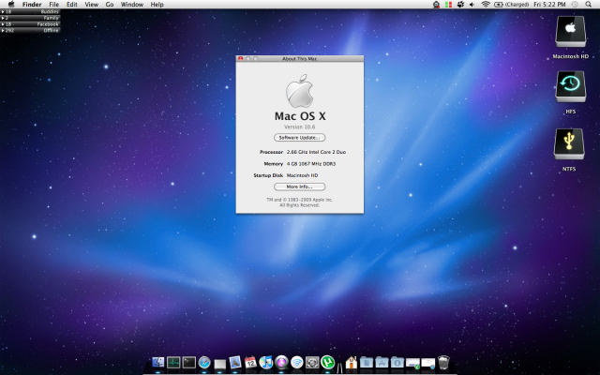Launch uTorrent from the Dock
This screenshot has width=600, height=375.
point(327,362)
